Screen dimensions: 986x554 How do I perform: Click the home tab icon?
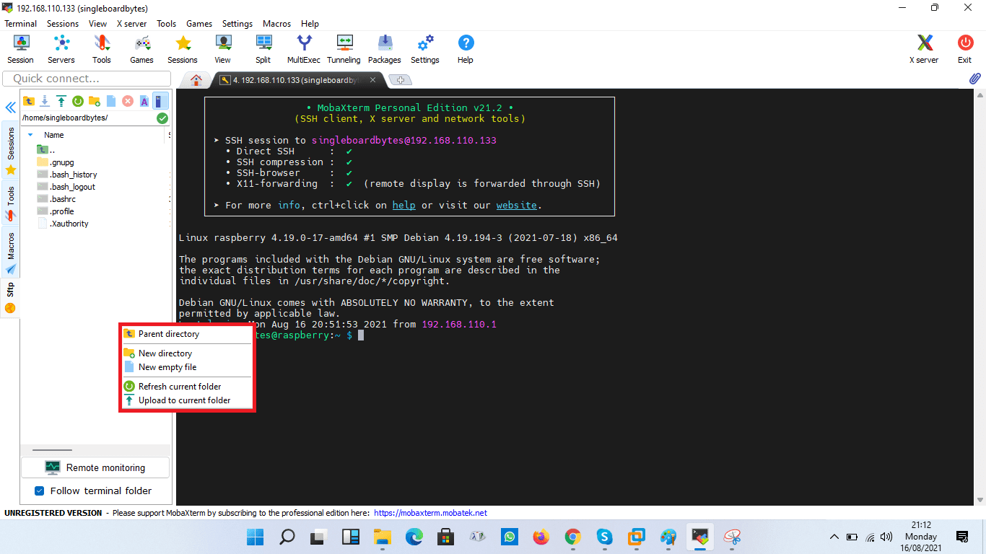coord(196,80)
